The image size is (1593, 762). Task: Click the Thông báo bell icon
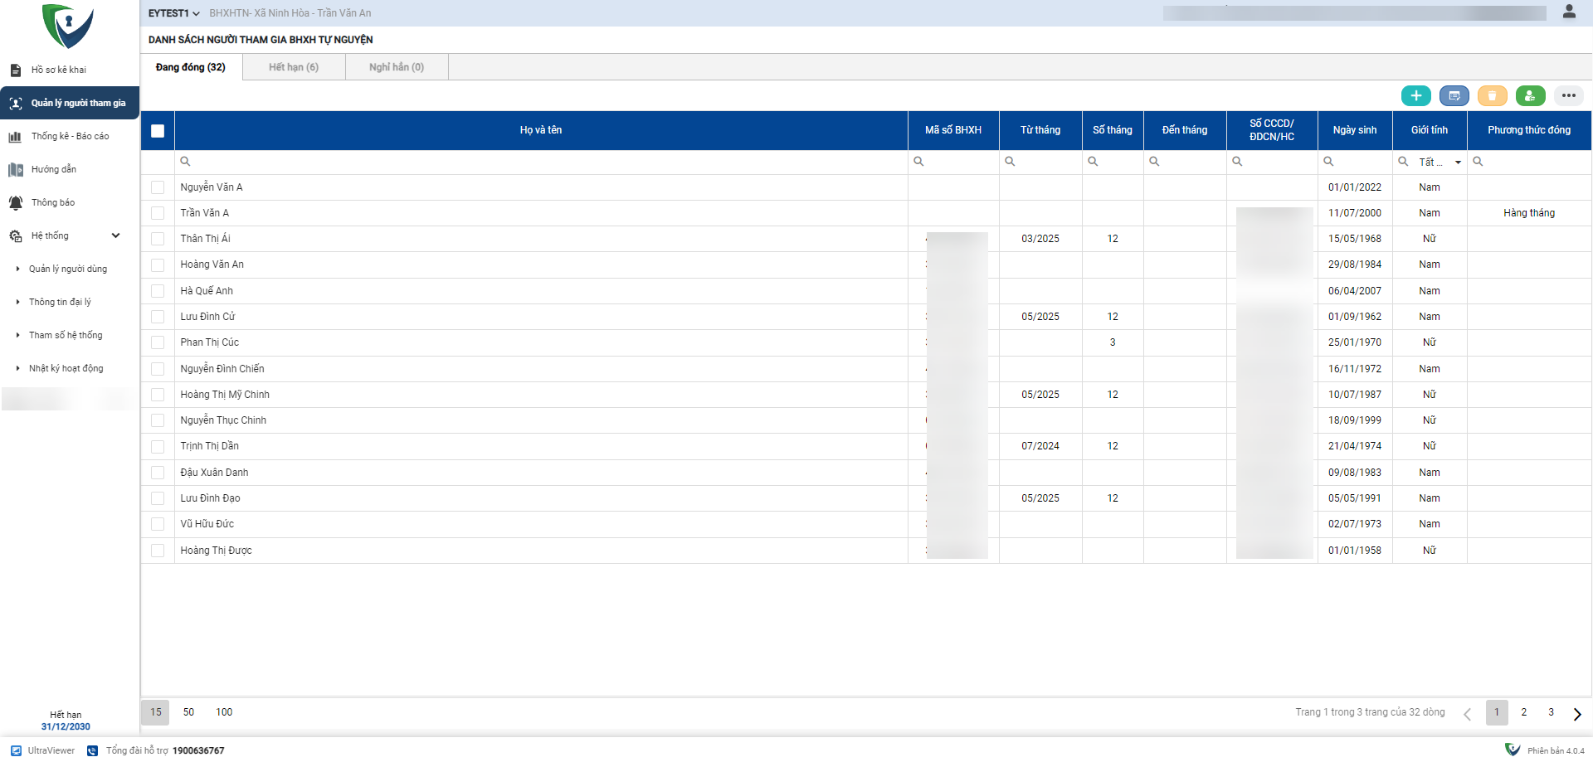(16, 203)
